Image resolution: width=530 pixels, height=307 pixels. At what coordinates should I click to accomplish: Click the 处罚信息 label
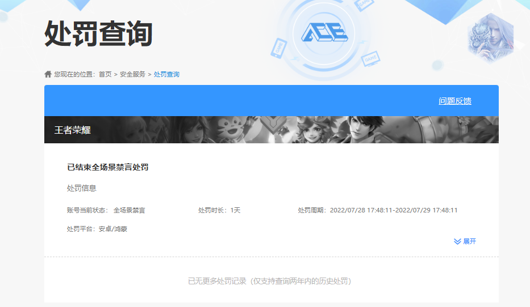81,188
